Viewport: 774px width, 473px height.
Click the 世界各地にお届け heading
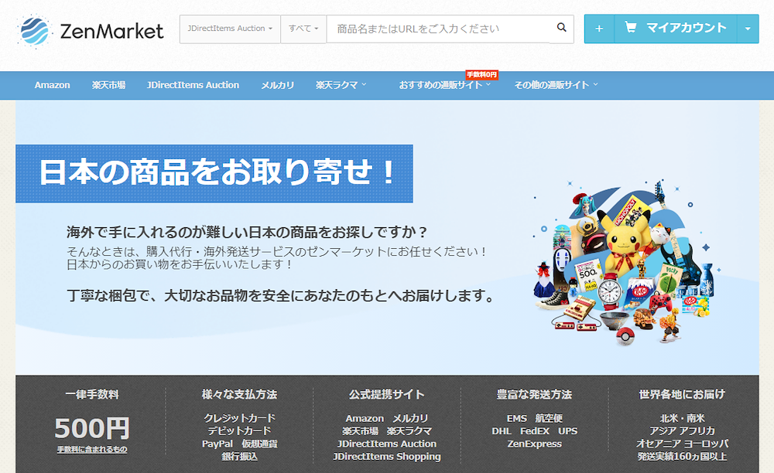coord(682,394)
